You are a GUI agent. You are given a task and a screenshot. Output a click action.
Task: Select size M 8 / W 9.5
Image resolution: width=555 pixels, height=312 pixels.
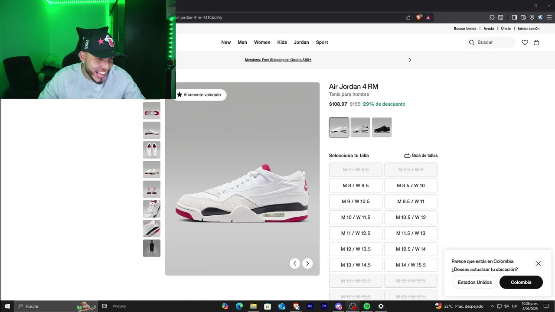[356, 185]
